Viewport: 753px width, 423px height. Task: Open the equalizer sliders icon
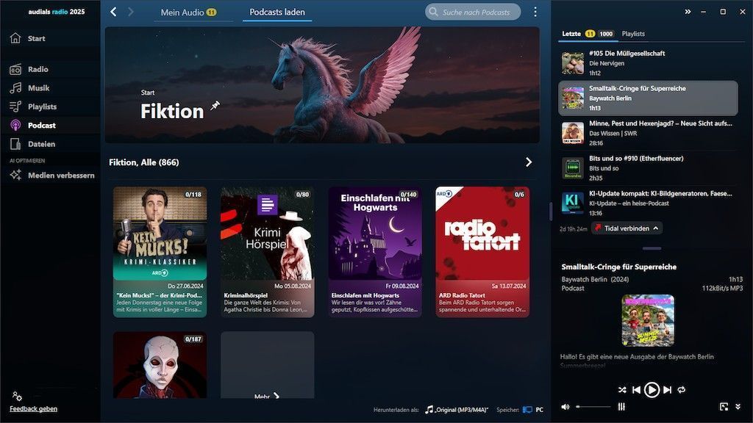pyautogui.click(x=621, y=407)
